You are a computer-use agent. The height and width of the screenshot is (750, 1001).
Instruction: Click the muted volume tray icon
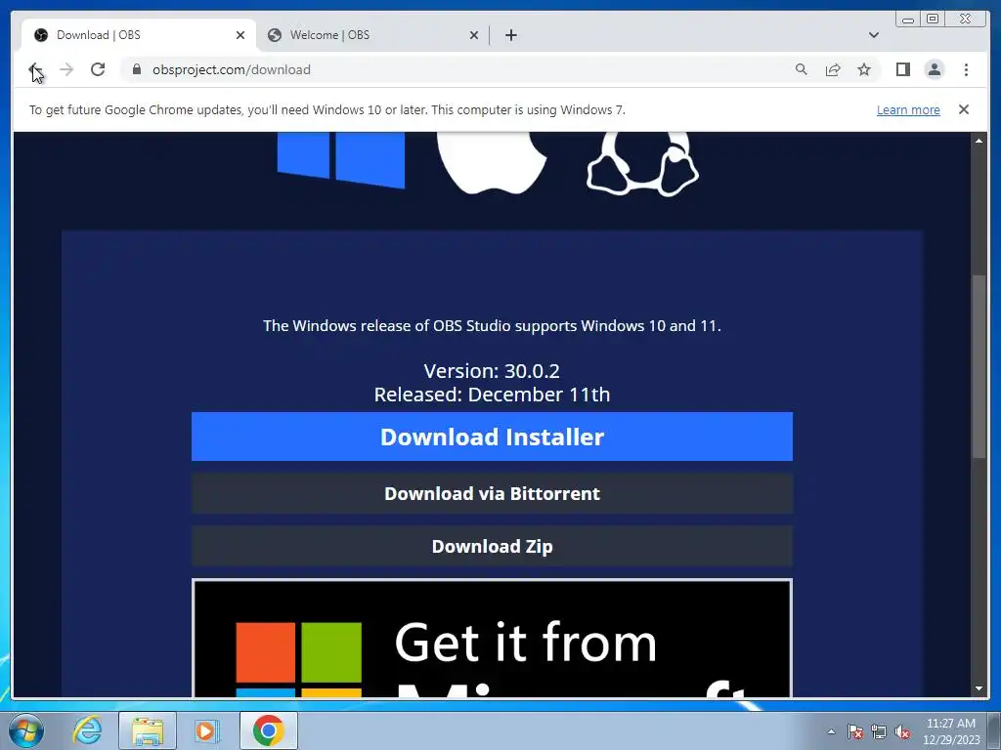[902, 731]
